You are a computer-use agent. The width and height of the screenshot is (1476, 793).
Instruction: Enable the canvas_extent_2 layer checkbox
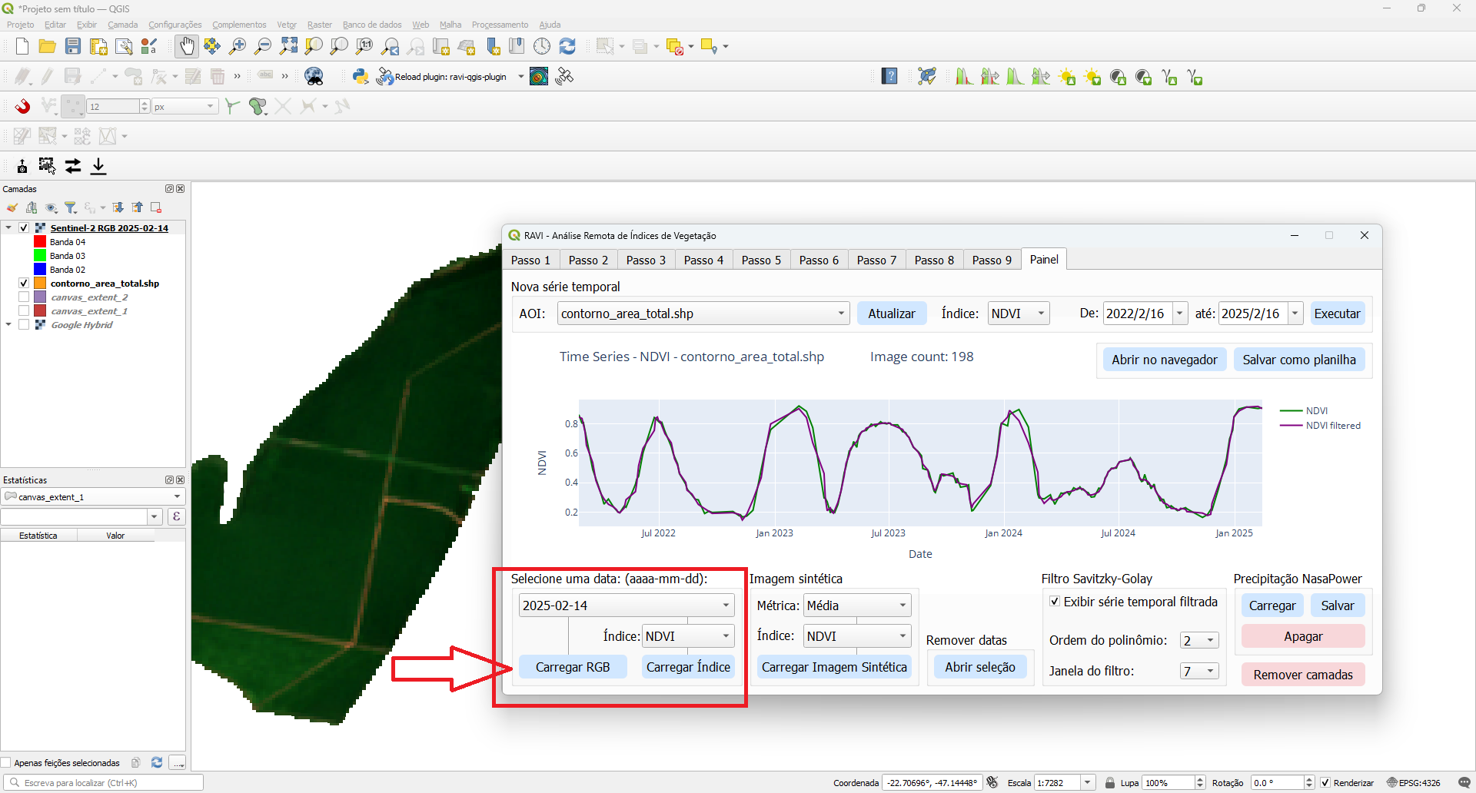(x=24, y=297)
